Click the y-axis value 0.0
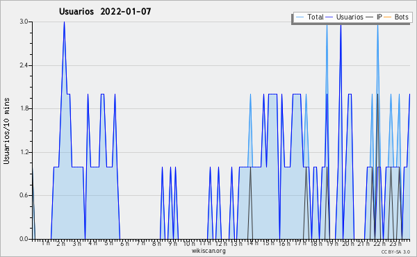Viewport: 417px width, 257px height. click(x=24, y=239)
